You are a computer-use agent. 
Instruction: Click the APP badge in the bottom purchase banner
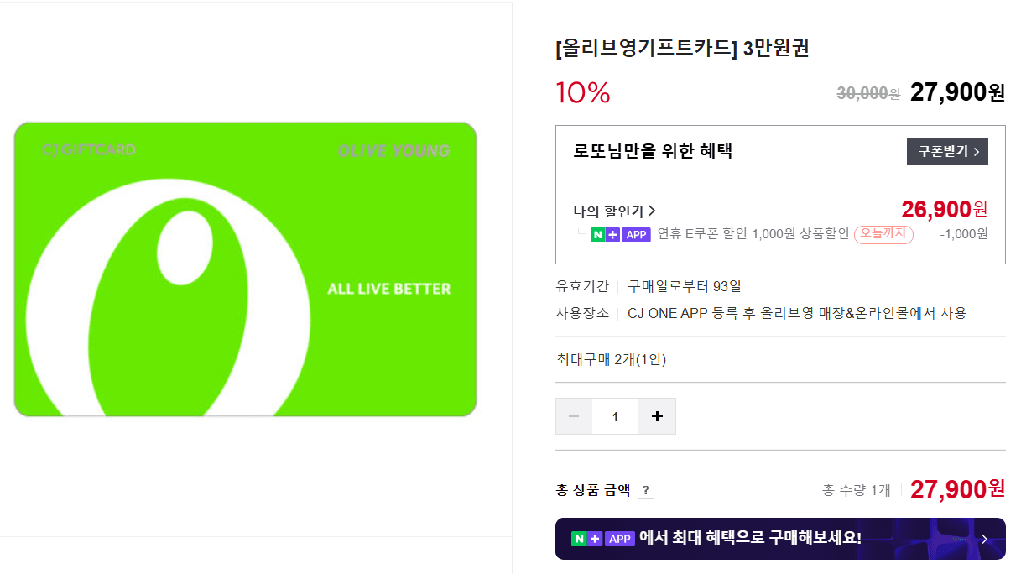(619, 539)
